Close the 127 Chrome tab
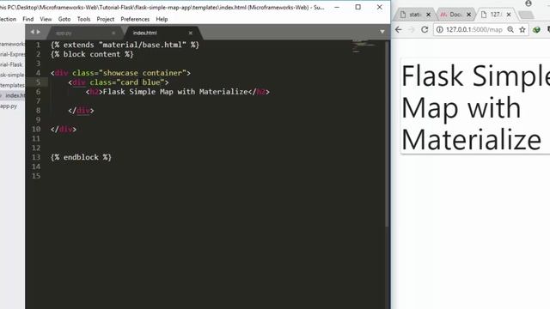 pos(509,15)
